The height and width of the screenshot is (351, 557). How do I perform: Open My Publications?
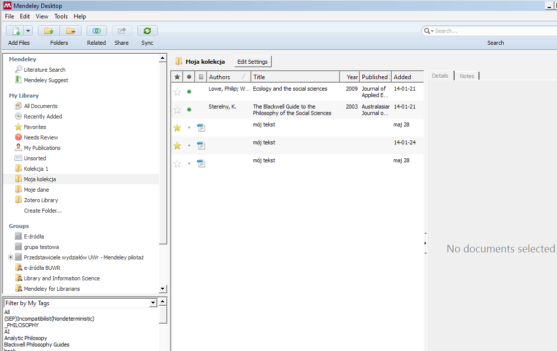(42, 148)
